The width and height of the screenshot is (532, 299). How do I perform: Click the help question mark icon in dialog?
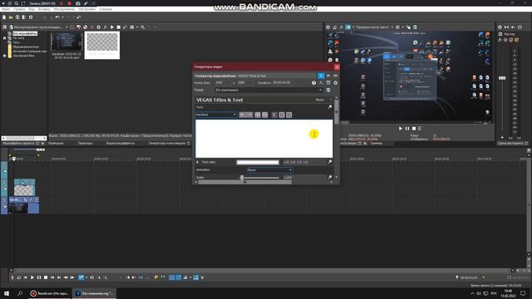tap(314, 83)
